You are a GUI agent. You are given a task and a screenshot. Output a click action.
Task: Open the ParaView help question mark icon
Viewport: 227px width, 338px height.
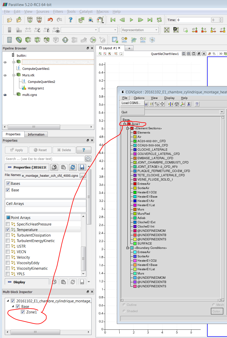[x=70, y=20]
